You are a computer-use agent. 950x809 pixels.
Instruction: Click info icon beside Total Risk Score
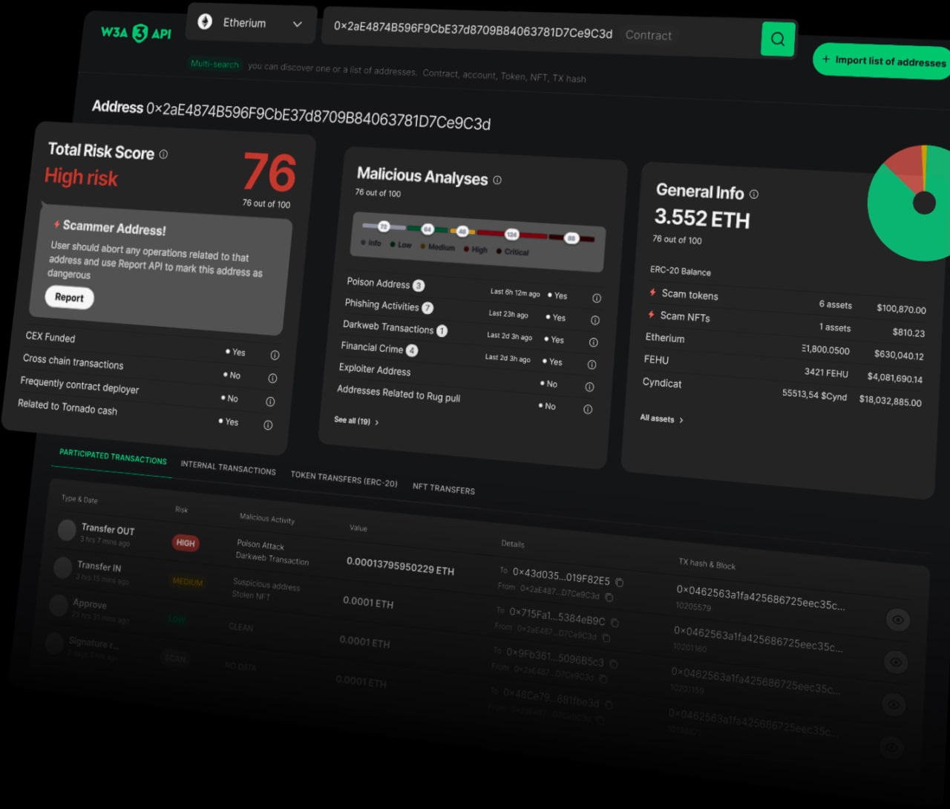(163, 154)
